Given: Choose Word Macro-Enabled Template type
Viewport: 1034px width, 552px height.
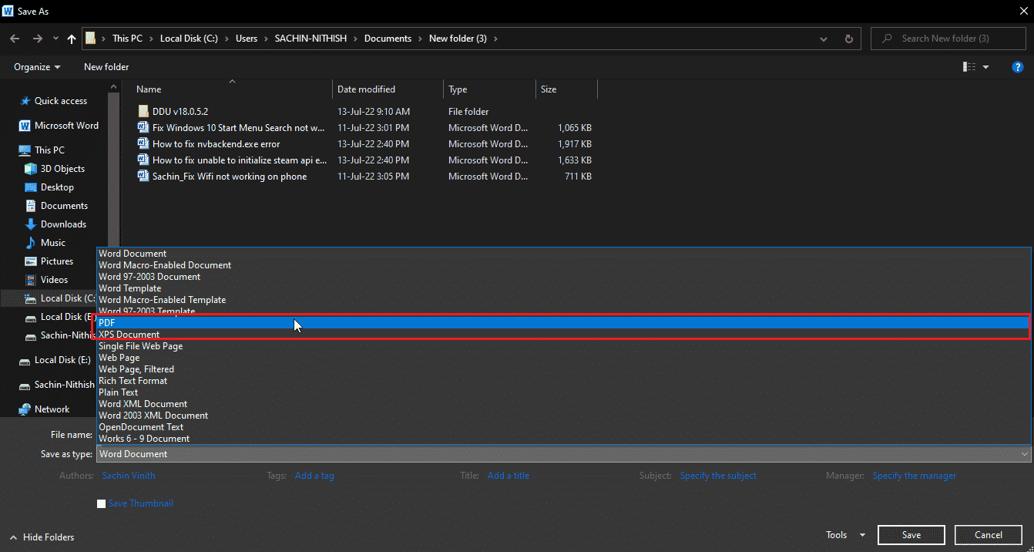Looking at the screenshot, I should 563,300.
